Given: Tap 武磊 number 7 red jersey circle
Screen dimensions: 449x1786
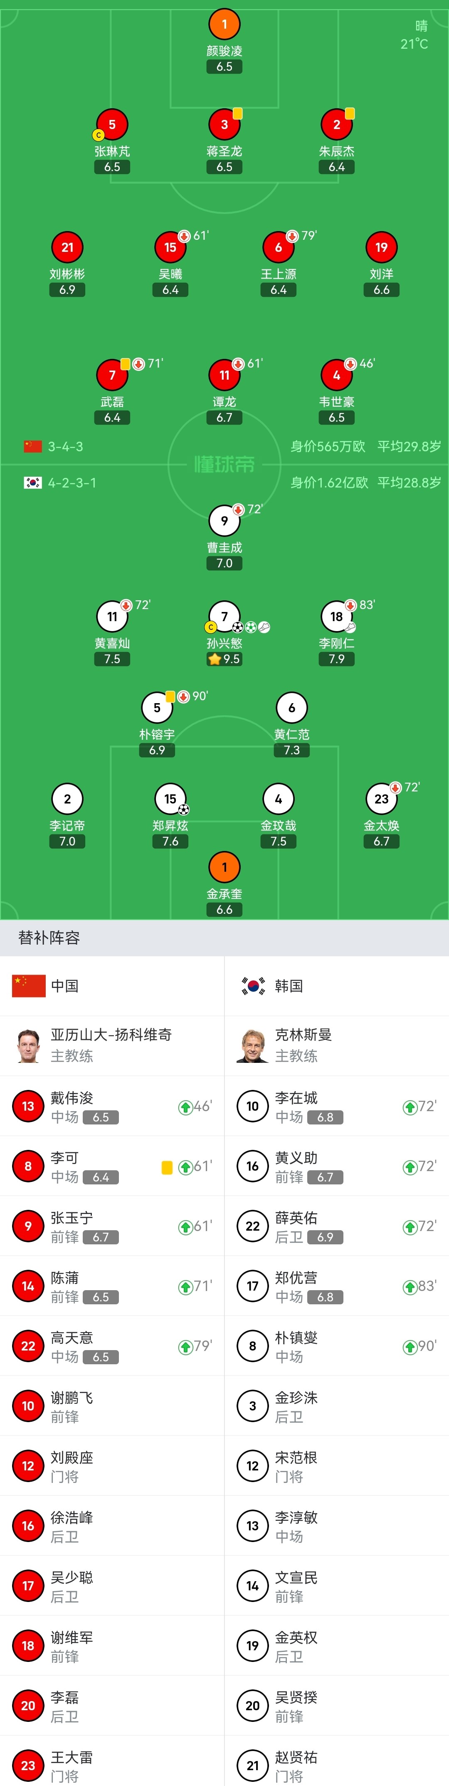Looking at the screenshot, I should [112, 375].
